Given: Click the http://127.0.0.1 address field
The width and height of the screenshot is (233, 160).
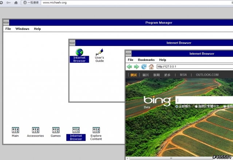Looking at the screenshot, I should tap(195, 67).
